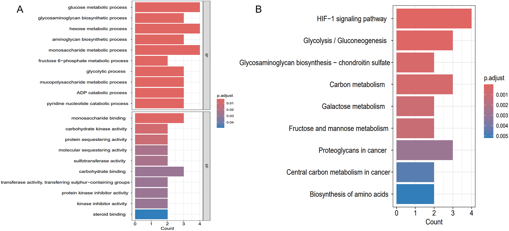Click the steroid binding bar
This screenshot has height=231, width=509.
coord(151,214)
